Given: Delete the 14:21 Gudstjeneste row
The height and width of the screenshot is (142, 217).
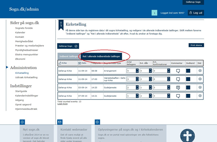Looking at the screenshot, I should click(x=200, y=96).
